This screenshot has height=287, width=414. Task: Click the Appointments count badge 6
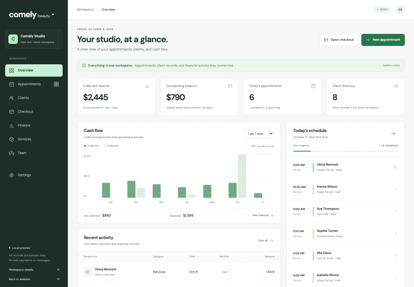coord(56,84)
